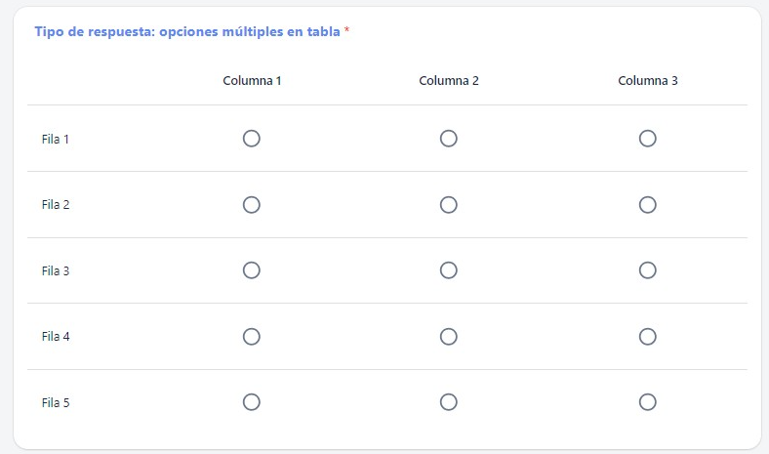Select Columna 1 in Fila 3
This screenshot has height=454, width=769.
251,270
